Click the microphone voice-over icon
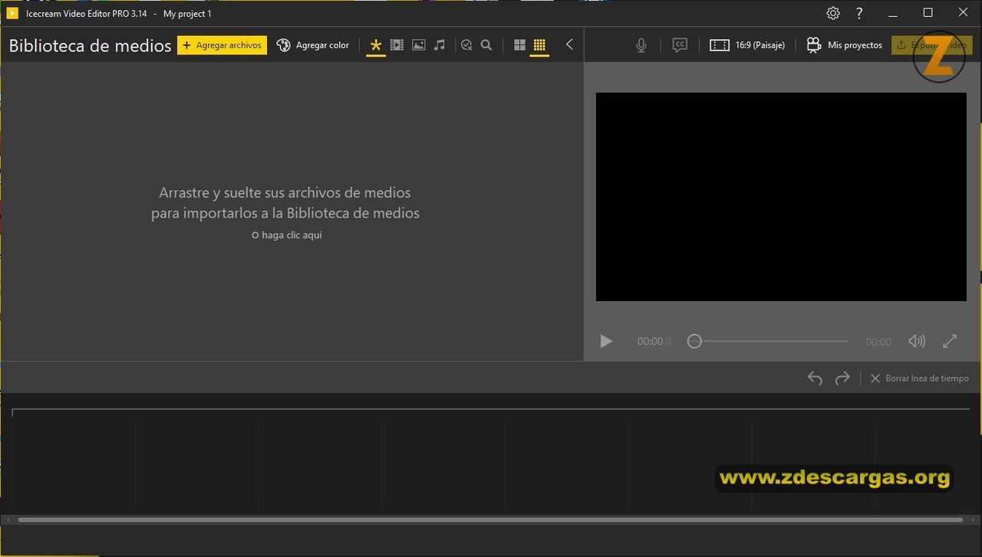 (641, 45)
